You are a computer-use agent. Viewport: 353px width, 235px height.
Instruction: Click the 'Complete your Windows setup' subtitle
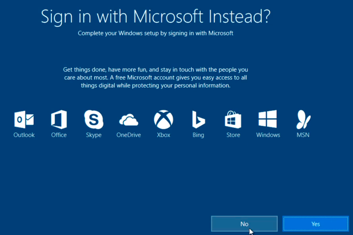[155, 33]
